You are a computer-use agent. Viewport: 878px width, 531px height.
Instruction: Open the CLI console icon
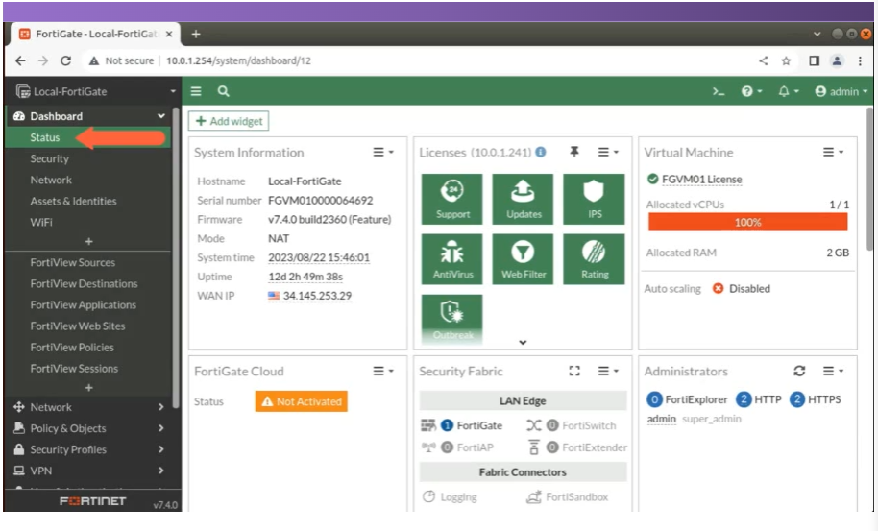(x=719, y=91)
